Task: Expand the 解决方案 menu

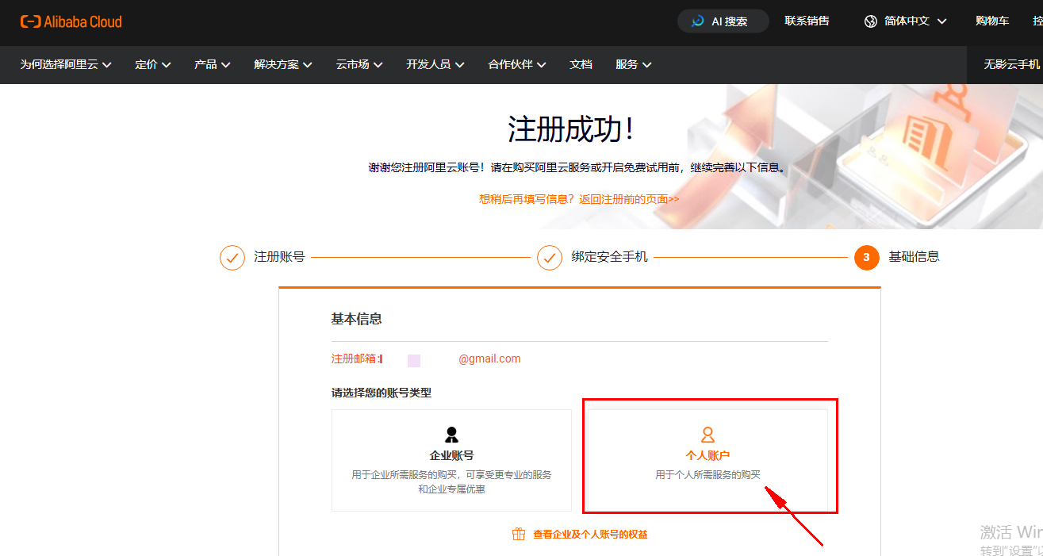Action: [283, 64]
